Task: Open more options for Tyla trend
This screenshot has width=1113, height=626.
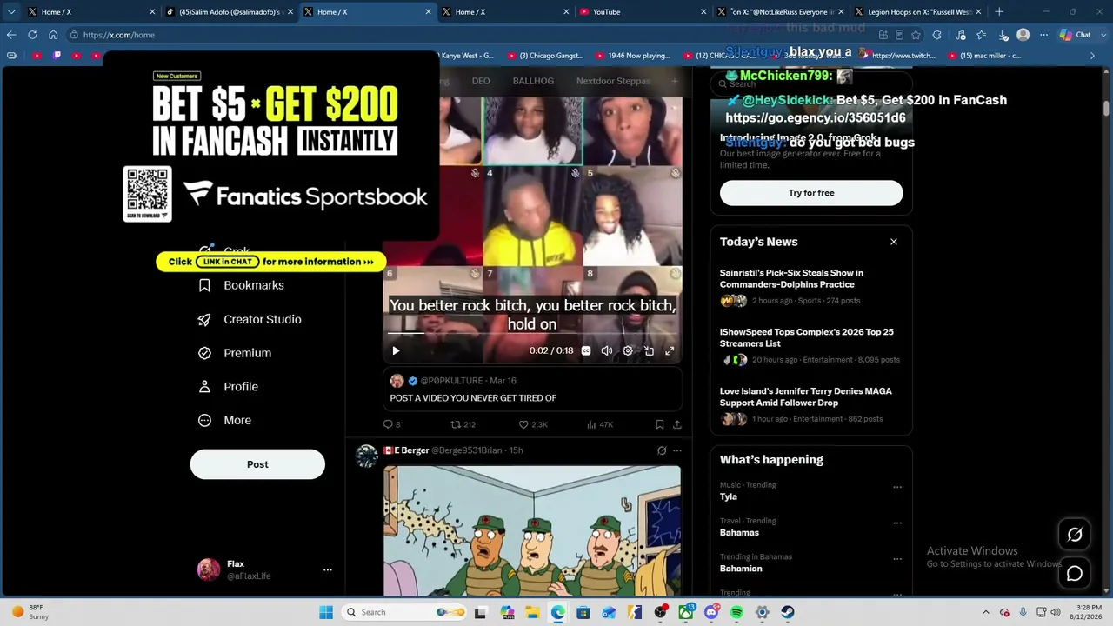Action: tap(897, 487)
